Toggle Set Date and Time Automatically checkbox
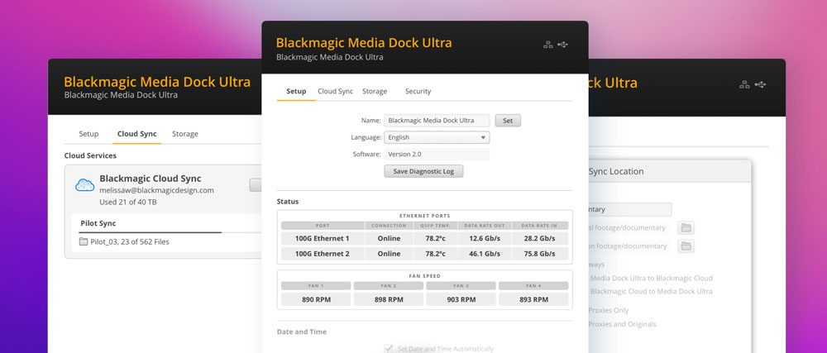 point(389,348)
